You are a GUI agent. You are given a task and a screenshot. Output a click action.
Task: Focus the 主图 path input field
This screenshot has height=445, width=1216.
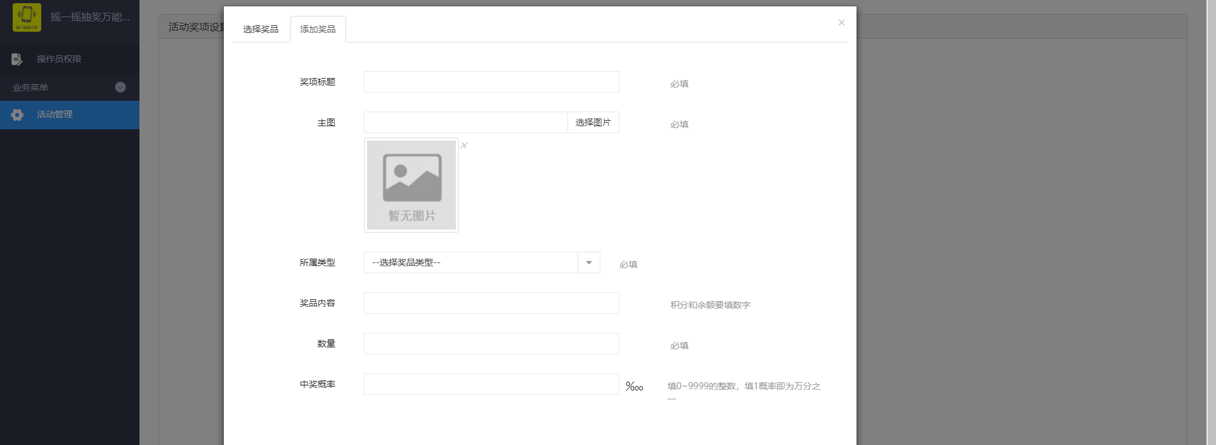[x=466, y=122]
